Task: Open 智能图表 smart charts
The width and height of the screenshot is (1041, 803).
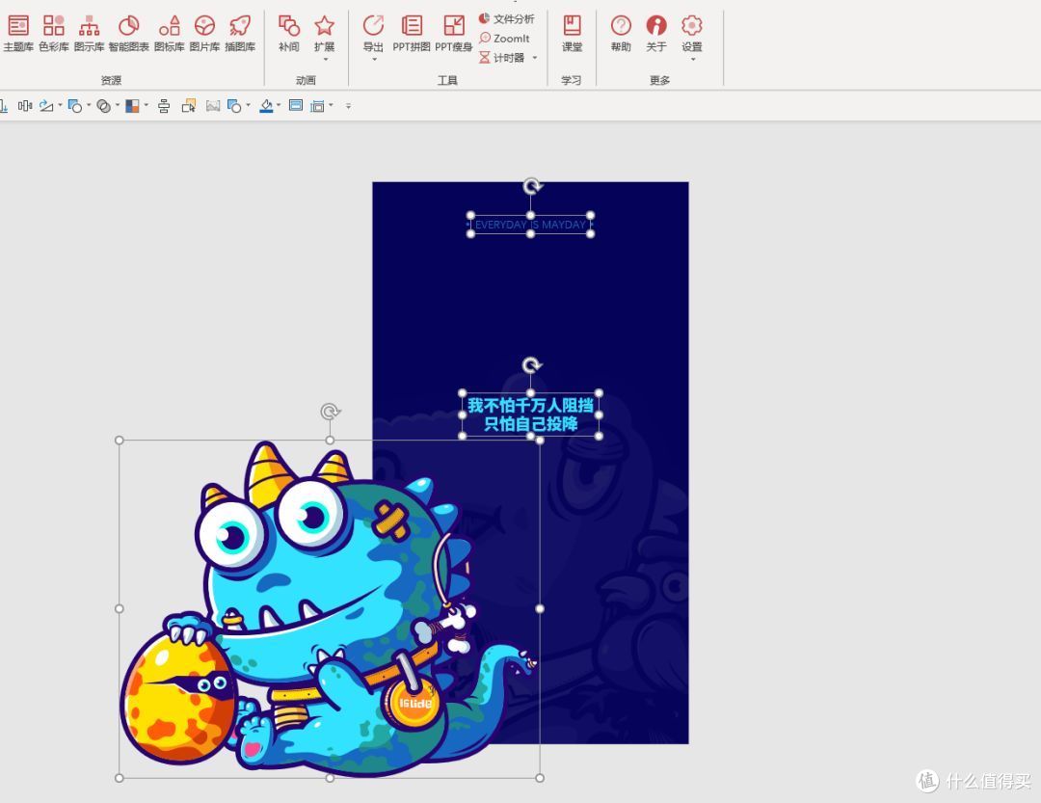Action: [129, 33]
